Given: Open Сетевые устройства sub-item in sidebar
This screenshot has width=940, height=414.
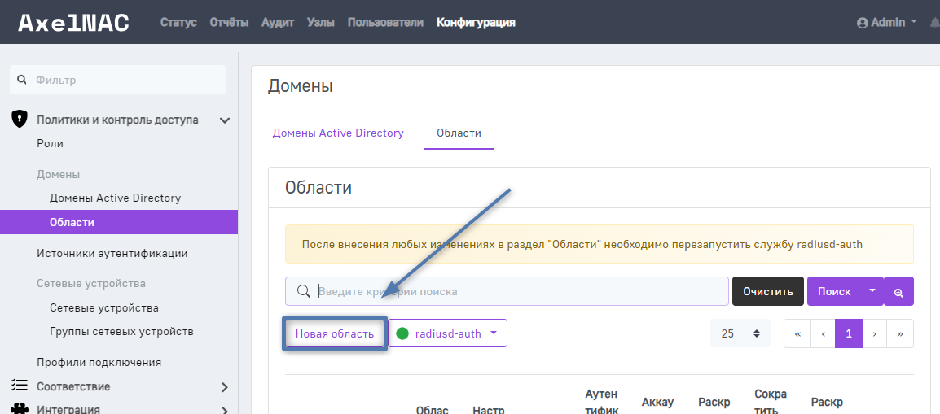Looking at the screenshot, I should pyautogui.click(x=104, y=307).
